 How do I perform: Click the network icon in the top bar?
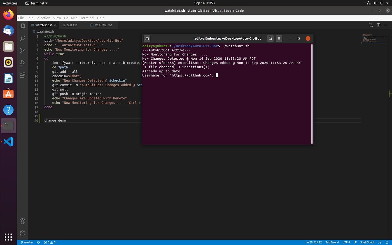369,3
